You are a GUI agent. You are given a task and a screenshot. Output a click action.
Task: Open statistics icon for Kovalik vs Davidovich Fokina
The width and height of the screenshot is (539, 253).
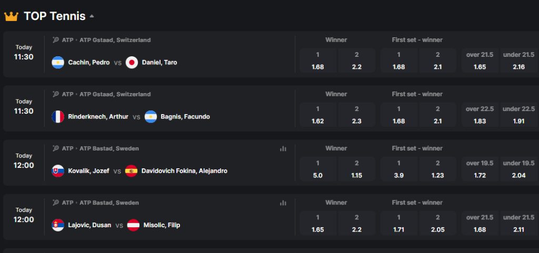click(x=283, y=149)
